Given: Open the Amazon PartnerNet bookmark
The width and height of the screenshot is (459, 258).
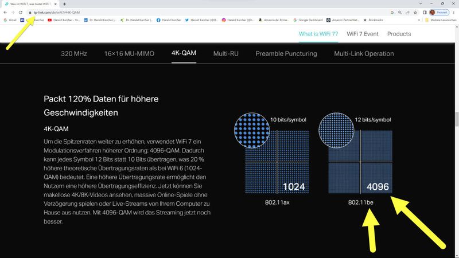Looking at the screenshot, I should point(343,20).
